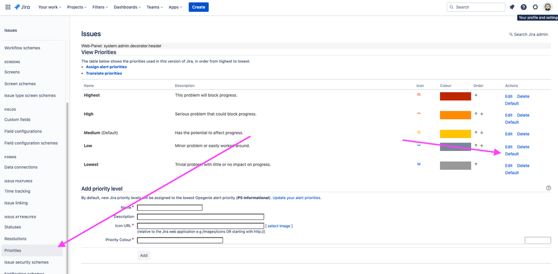Move Low priority up with arrow
The width and height of the screenshot is (558, 274).
point(476,145)
